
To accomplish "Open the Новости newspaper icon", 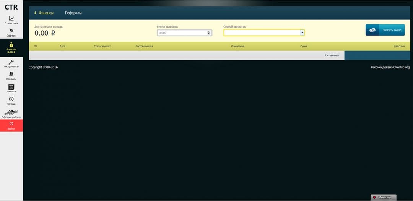I will tap(11, 87).
